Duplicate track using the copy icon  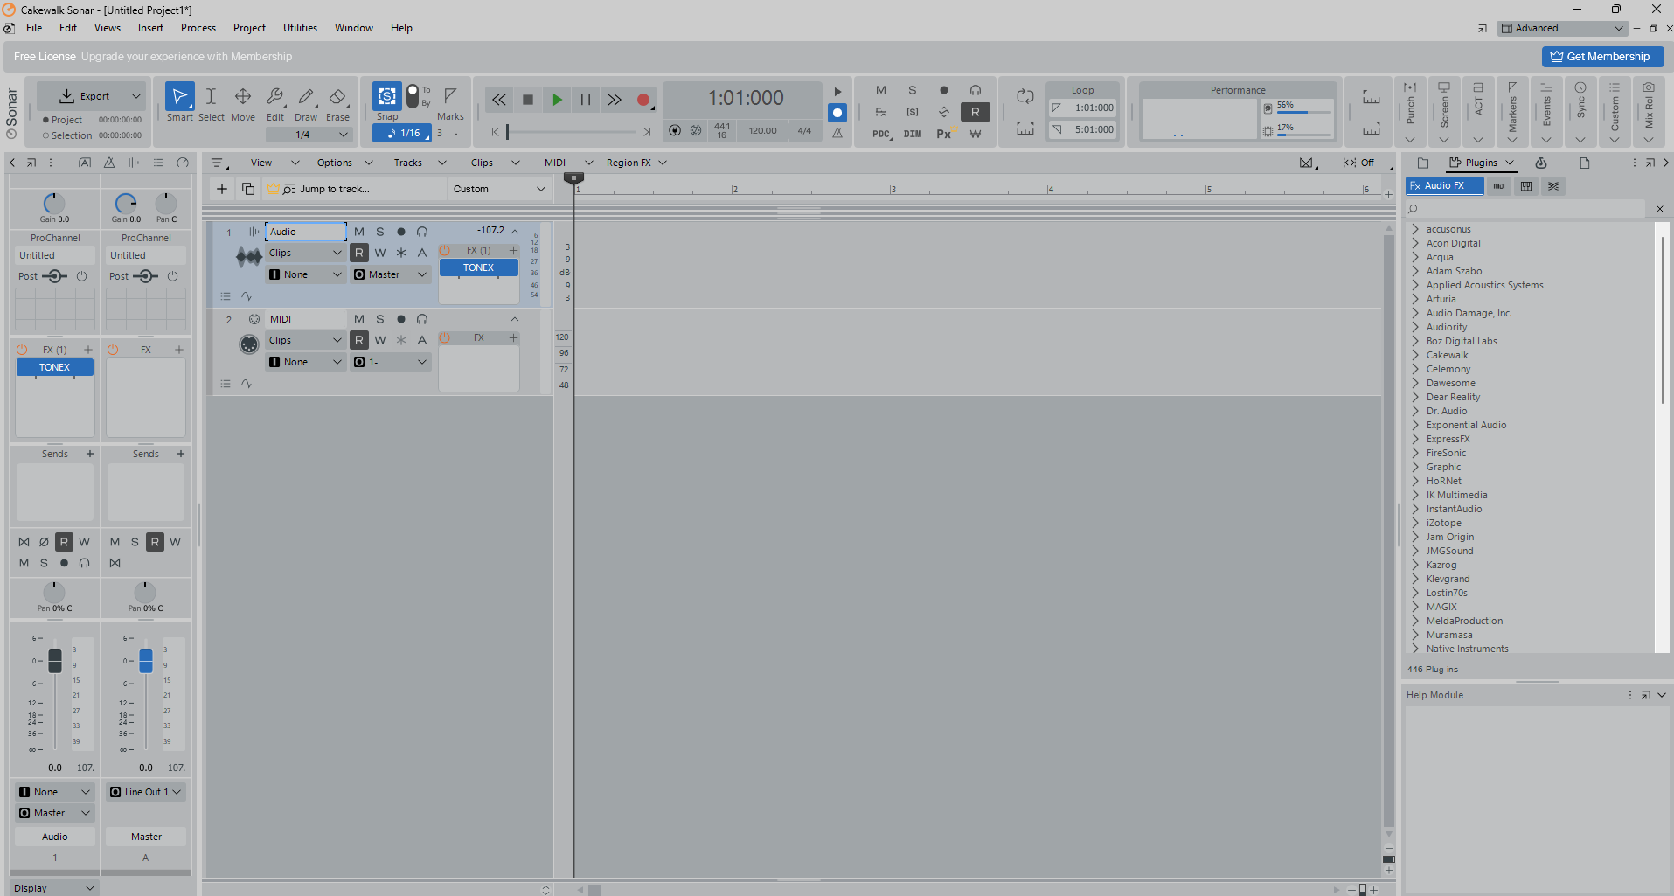248,189
